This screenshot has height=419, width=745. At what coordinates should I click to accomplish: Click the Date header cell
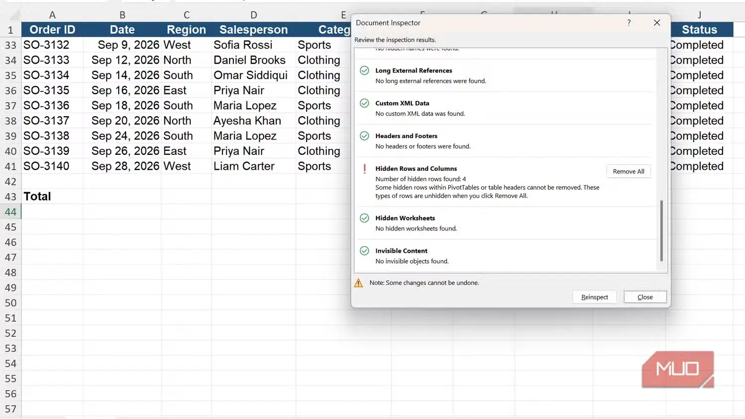click(x=122, y=30)
